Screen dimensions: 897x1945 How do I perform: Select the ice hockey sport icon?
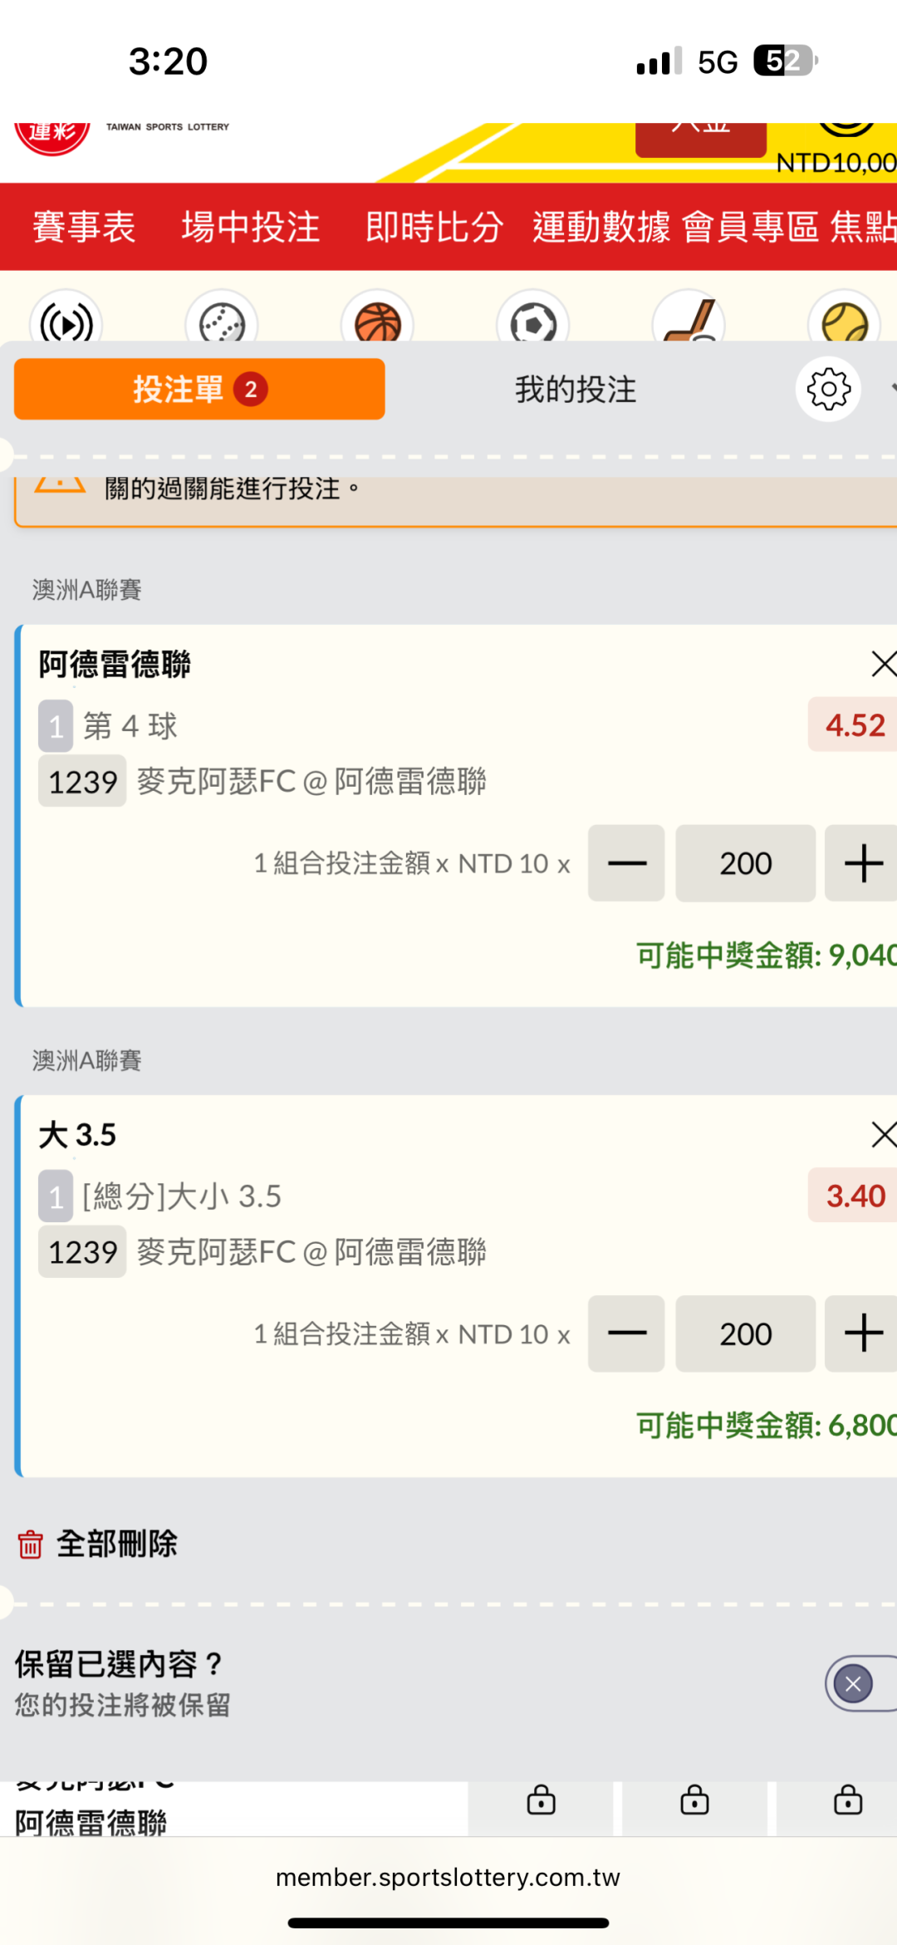point(689,322)
